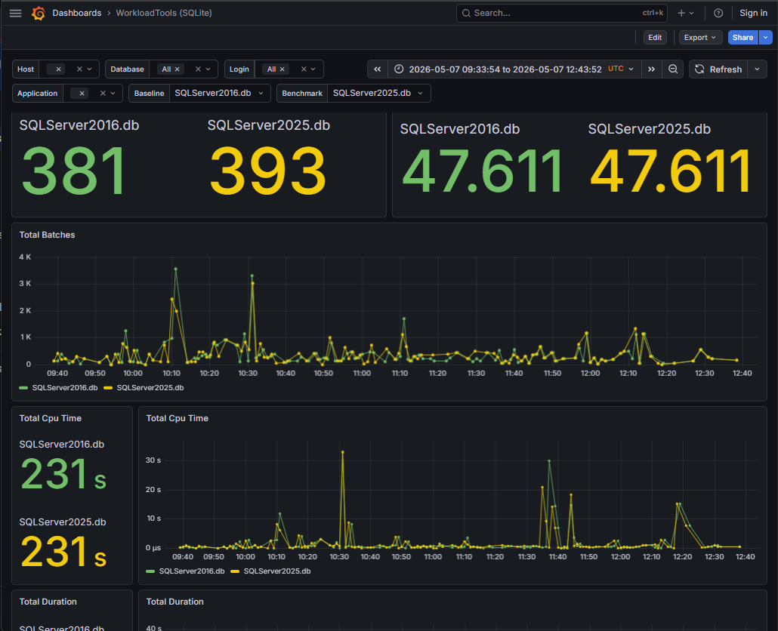Click yellow swatch in Cpu Time chart legend
Image resolution: width=778 pixels, height=631 pixels.
point(235,571)
